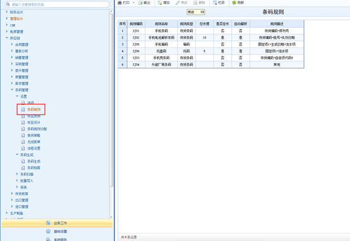Viewport: 350px width, 241px height.
Task: Click the 规则描述 column header
Action: click(277, 23)
